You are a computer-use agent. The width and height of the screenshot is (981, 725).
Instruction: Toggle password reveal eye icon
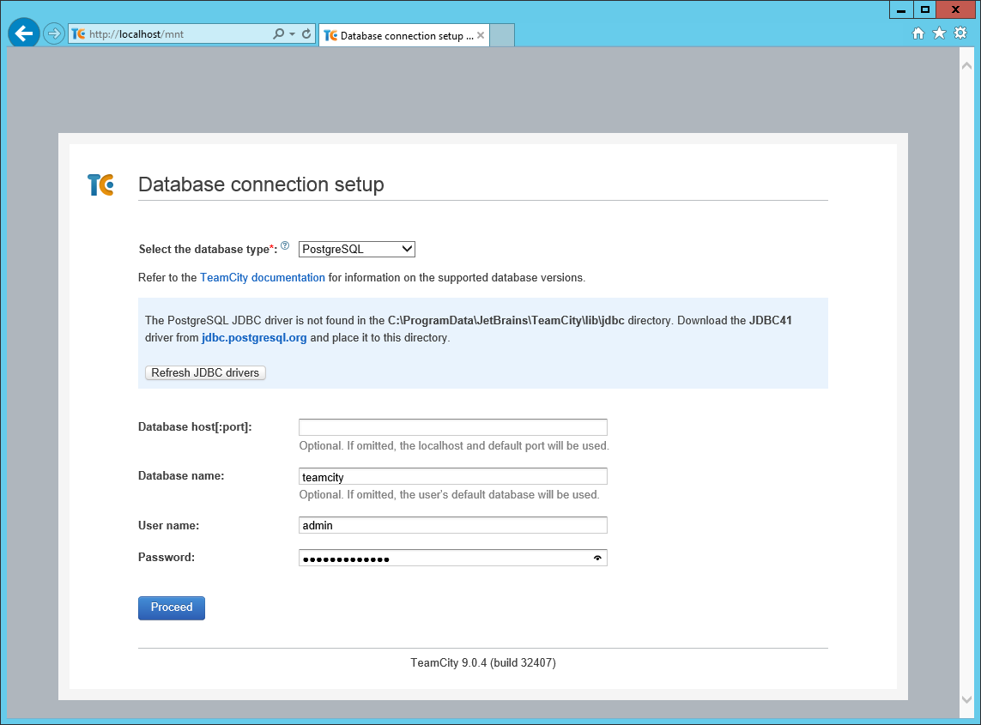597,559
